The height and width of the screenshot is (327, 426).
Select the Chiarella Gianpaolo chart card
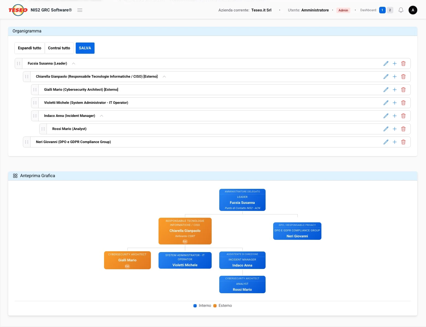tap(185, 231)
